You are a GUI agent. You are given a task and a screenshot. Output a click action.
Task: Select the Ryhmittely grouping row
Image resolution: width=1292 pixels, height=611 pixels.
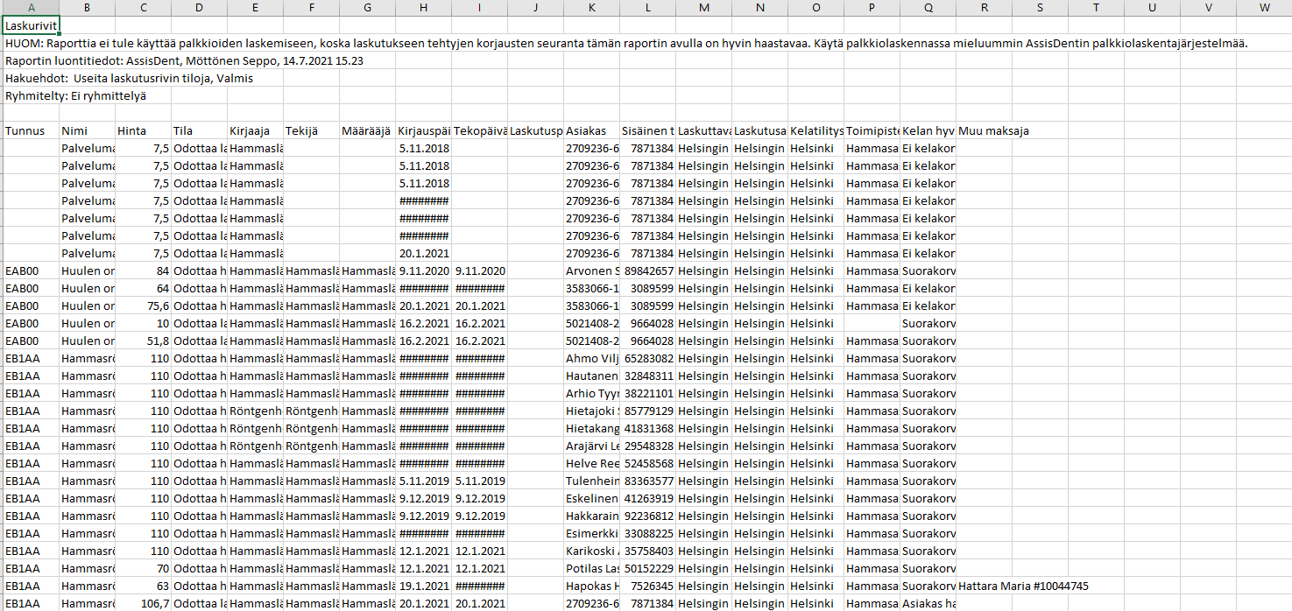click(75, 95)
